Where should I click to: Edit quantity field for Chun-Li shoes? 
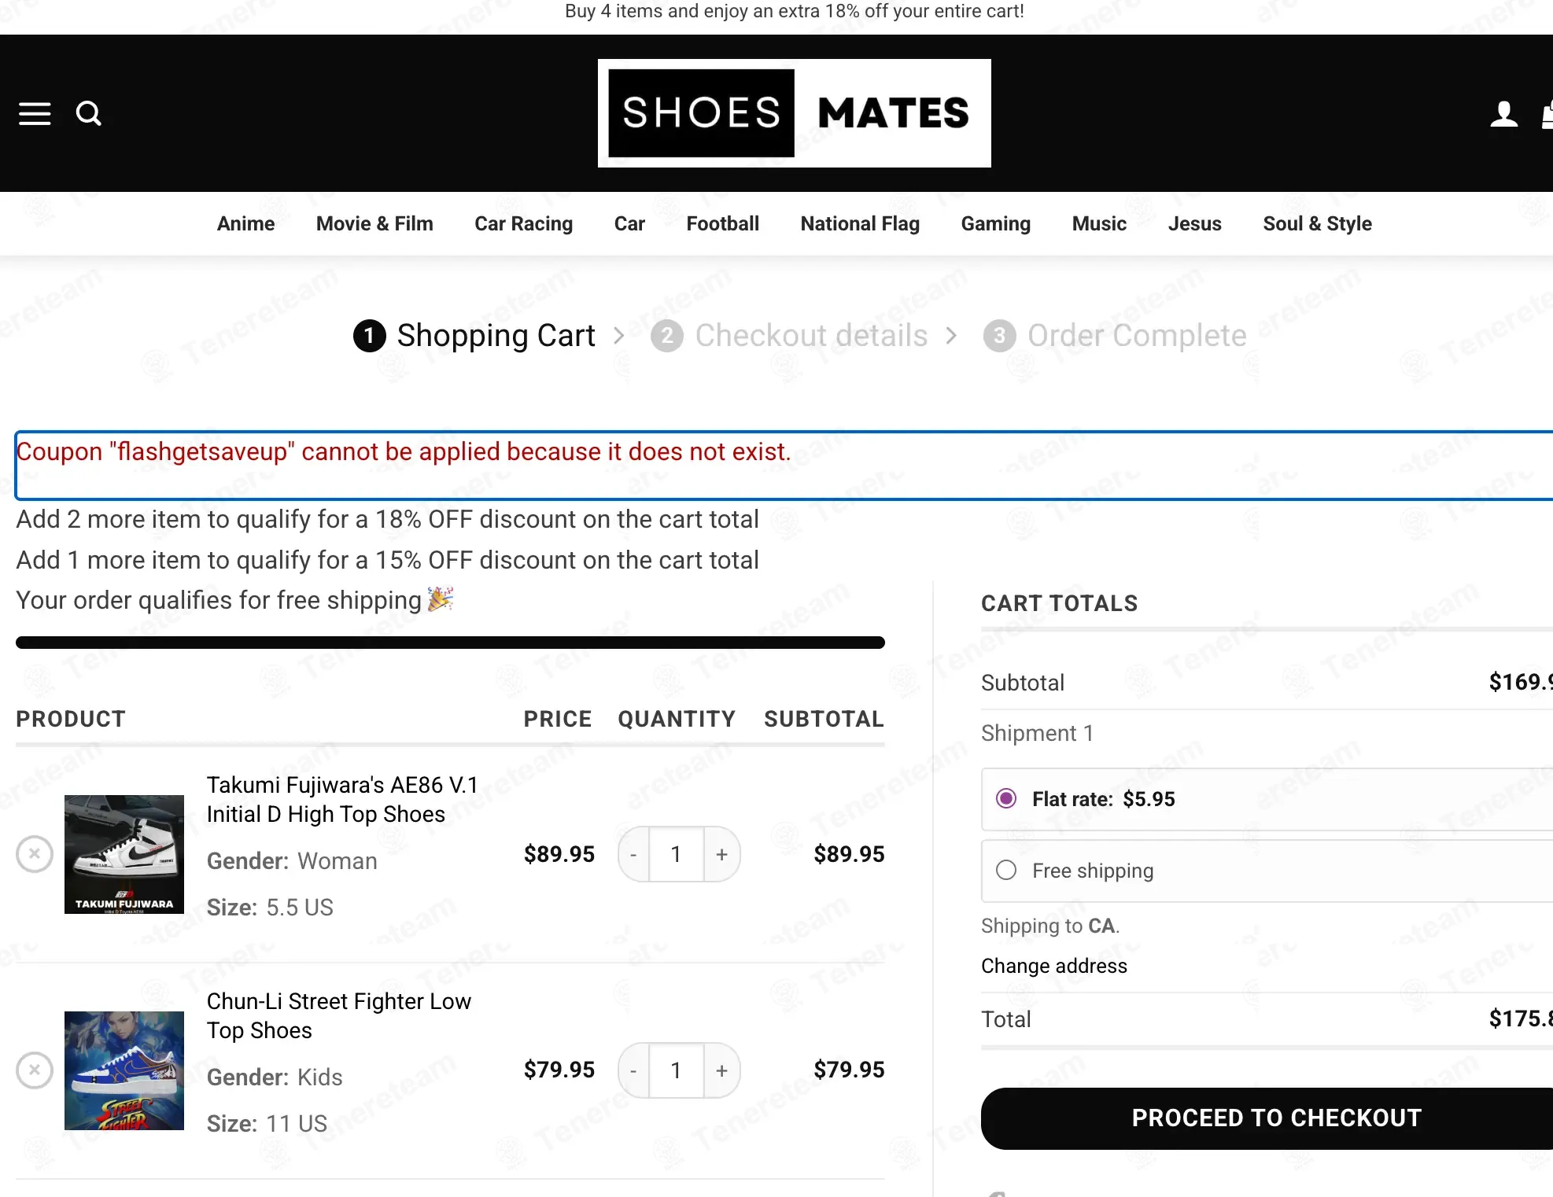coord(676,1070)
